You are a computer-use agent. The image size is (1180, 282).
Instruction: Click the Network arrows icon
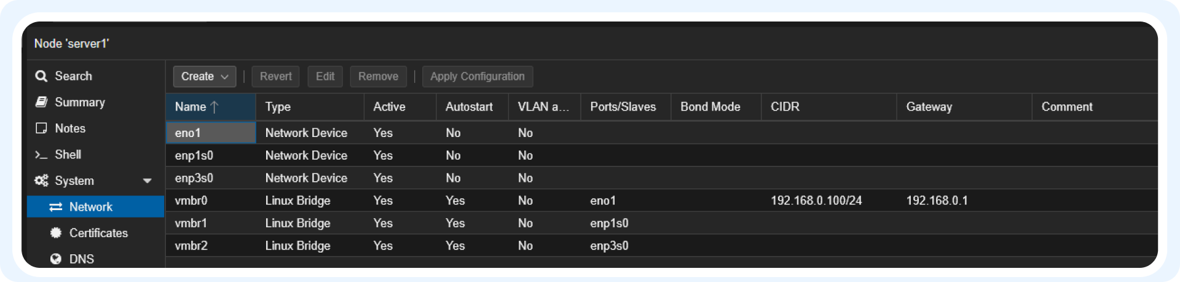56,207
